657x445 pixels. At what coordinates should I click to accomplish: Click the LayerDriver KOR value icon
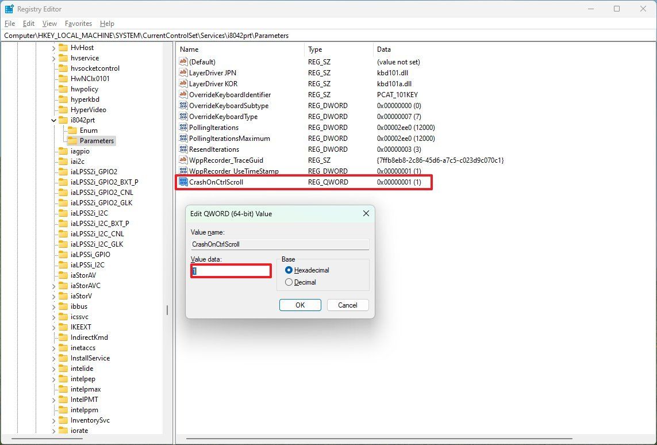click(x=183, y=83)
